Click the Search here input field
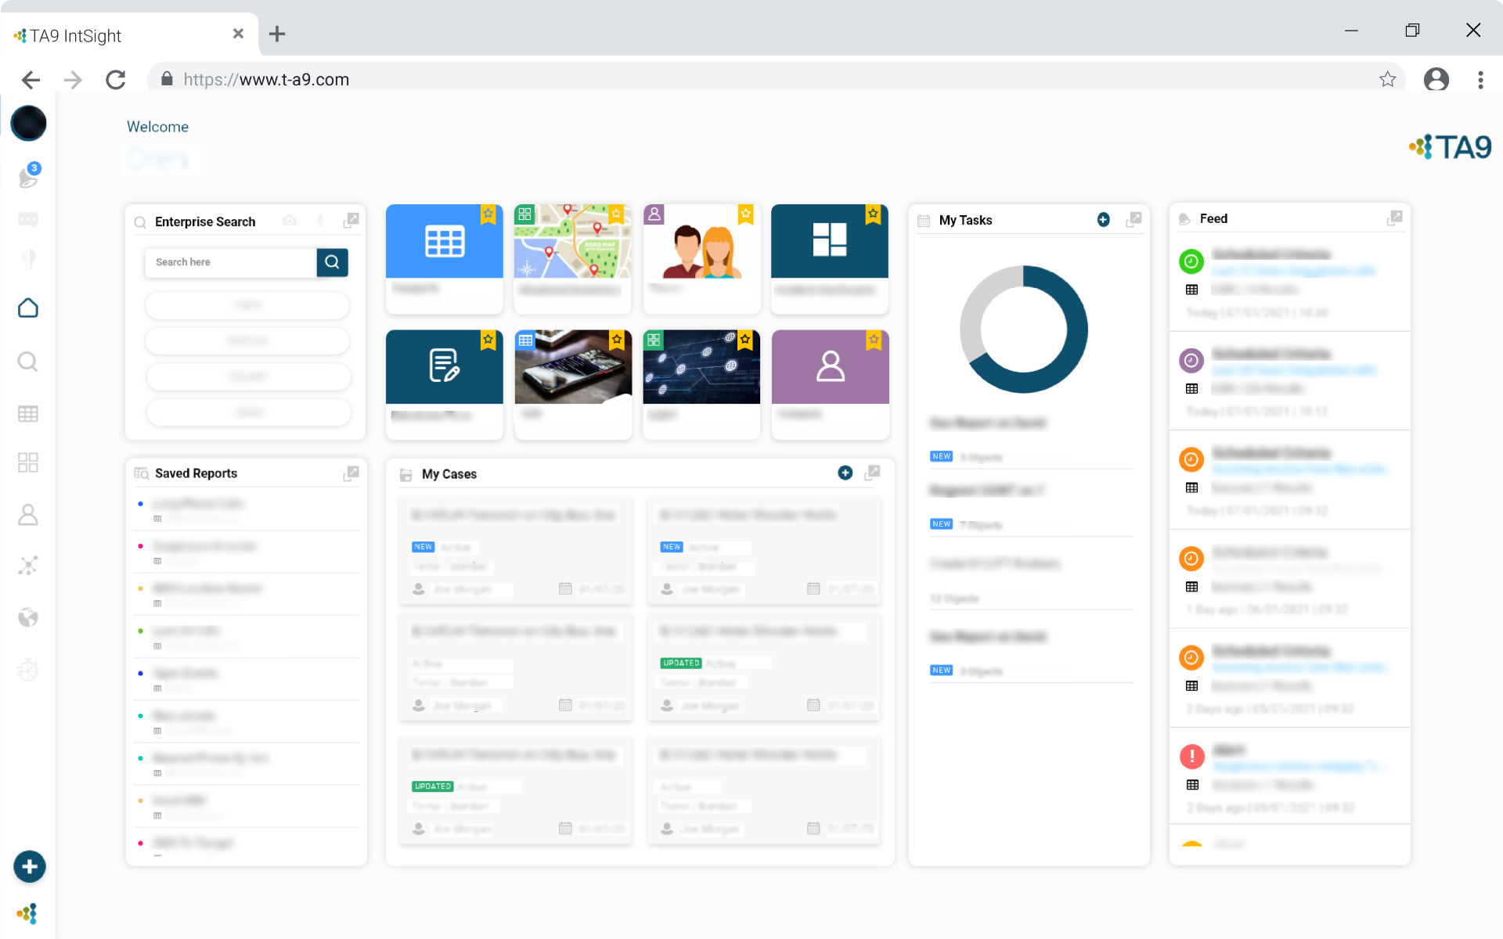The height and width of the screenshot is (939, 1503). (x=231, y=262)
